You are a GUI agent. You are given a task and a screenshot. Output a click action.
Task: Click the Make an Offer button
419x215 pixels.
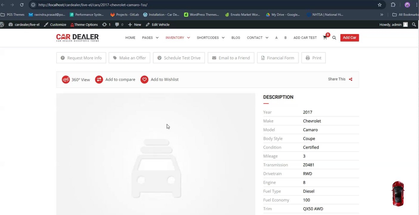click(x=129, y=58)
